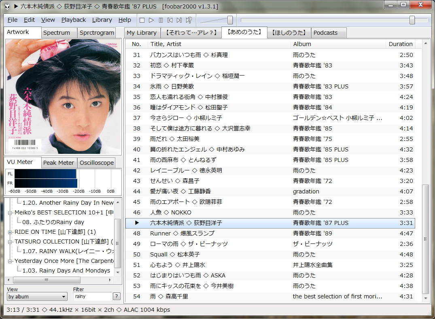Image resolution: width=435 pixels, height=319 pixels.
Task: Click playlist scrollbar up arrow
Action: pyautogui.click(x=426, y=44)
